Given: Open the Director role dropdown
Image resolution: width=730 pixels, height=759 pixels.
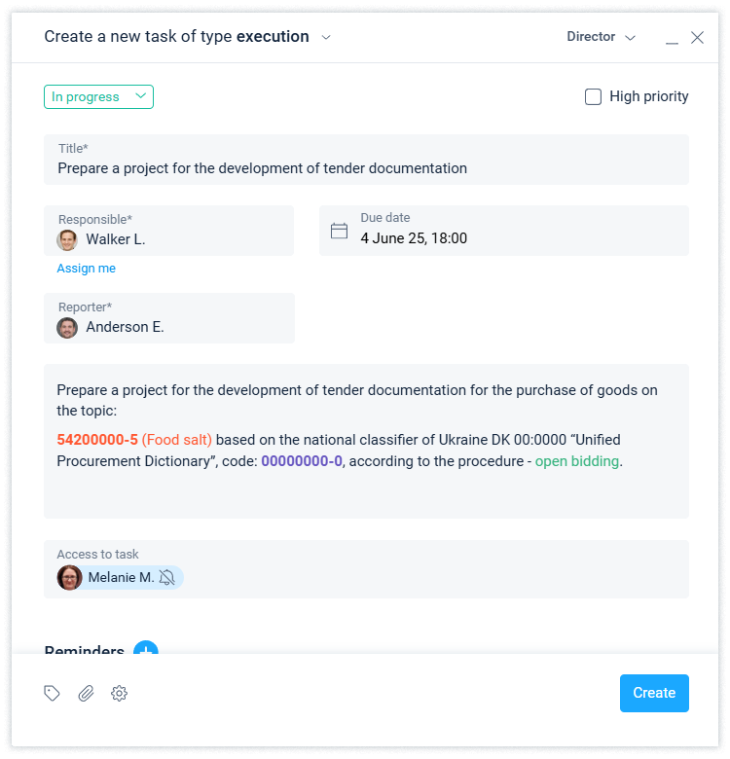Looking at the screenshot, I should (601, 37).
